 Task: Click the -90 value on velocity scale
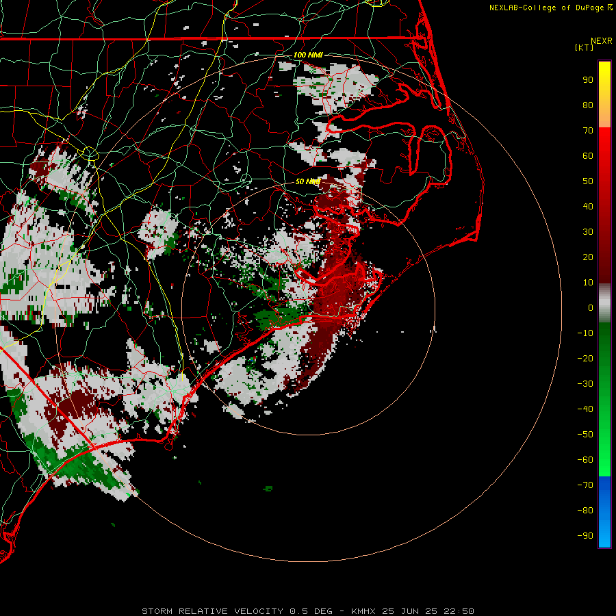click(x=585, y=536)
